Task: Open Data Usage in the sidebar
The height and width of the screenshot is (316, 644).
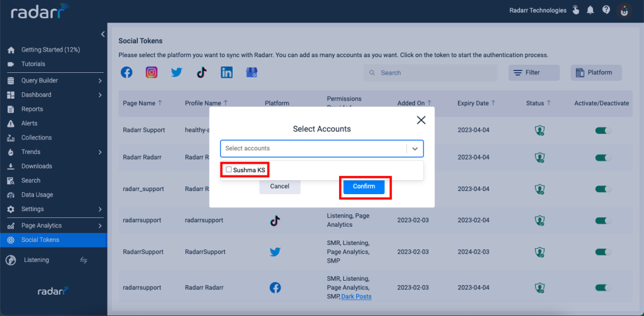Action: tap(37, 195)
